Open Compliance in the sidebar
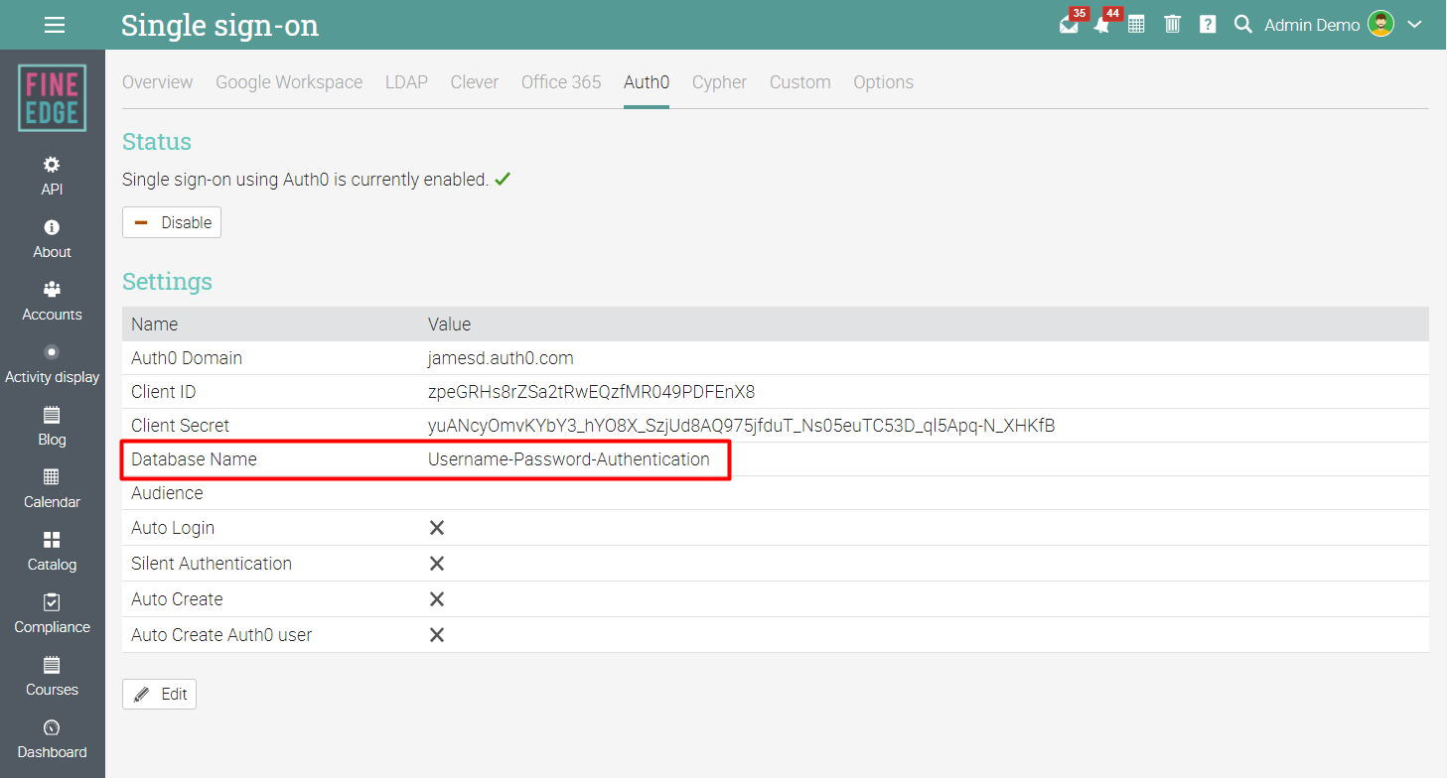Viewport: 1447px width, 778px height. 52,614
